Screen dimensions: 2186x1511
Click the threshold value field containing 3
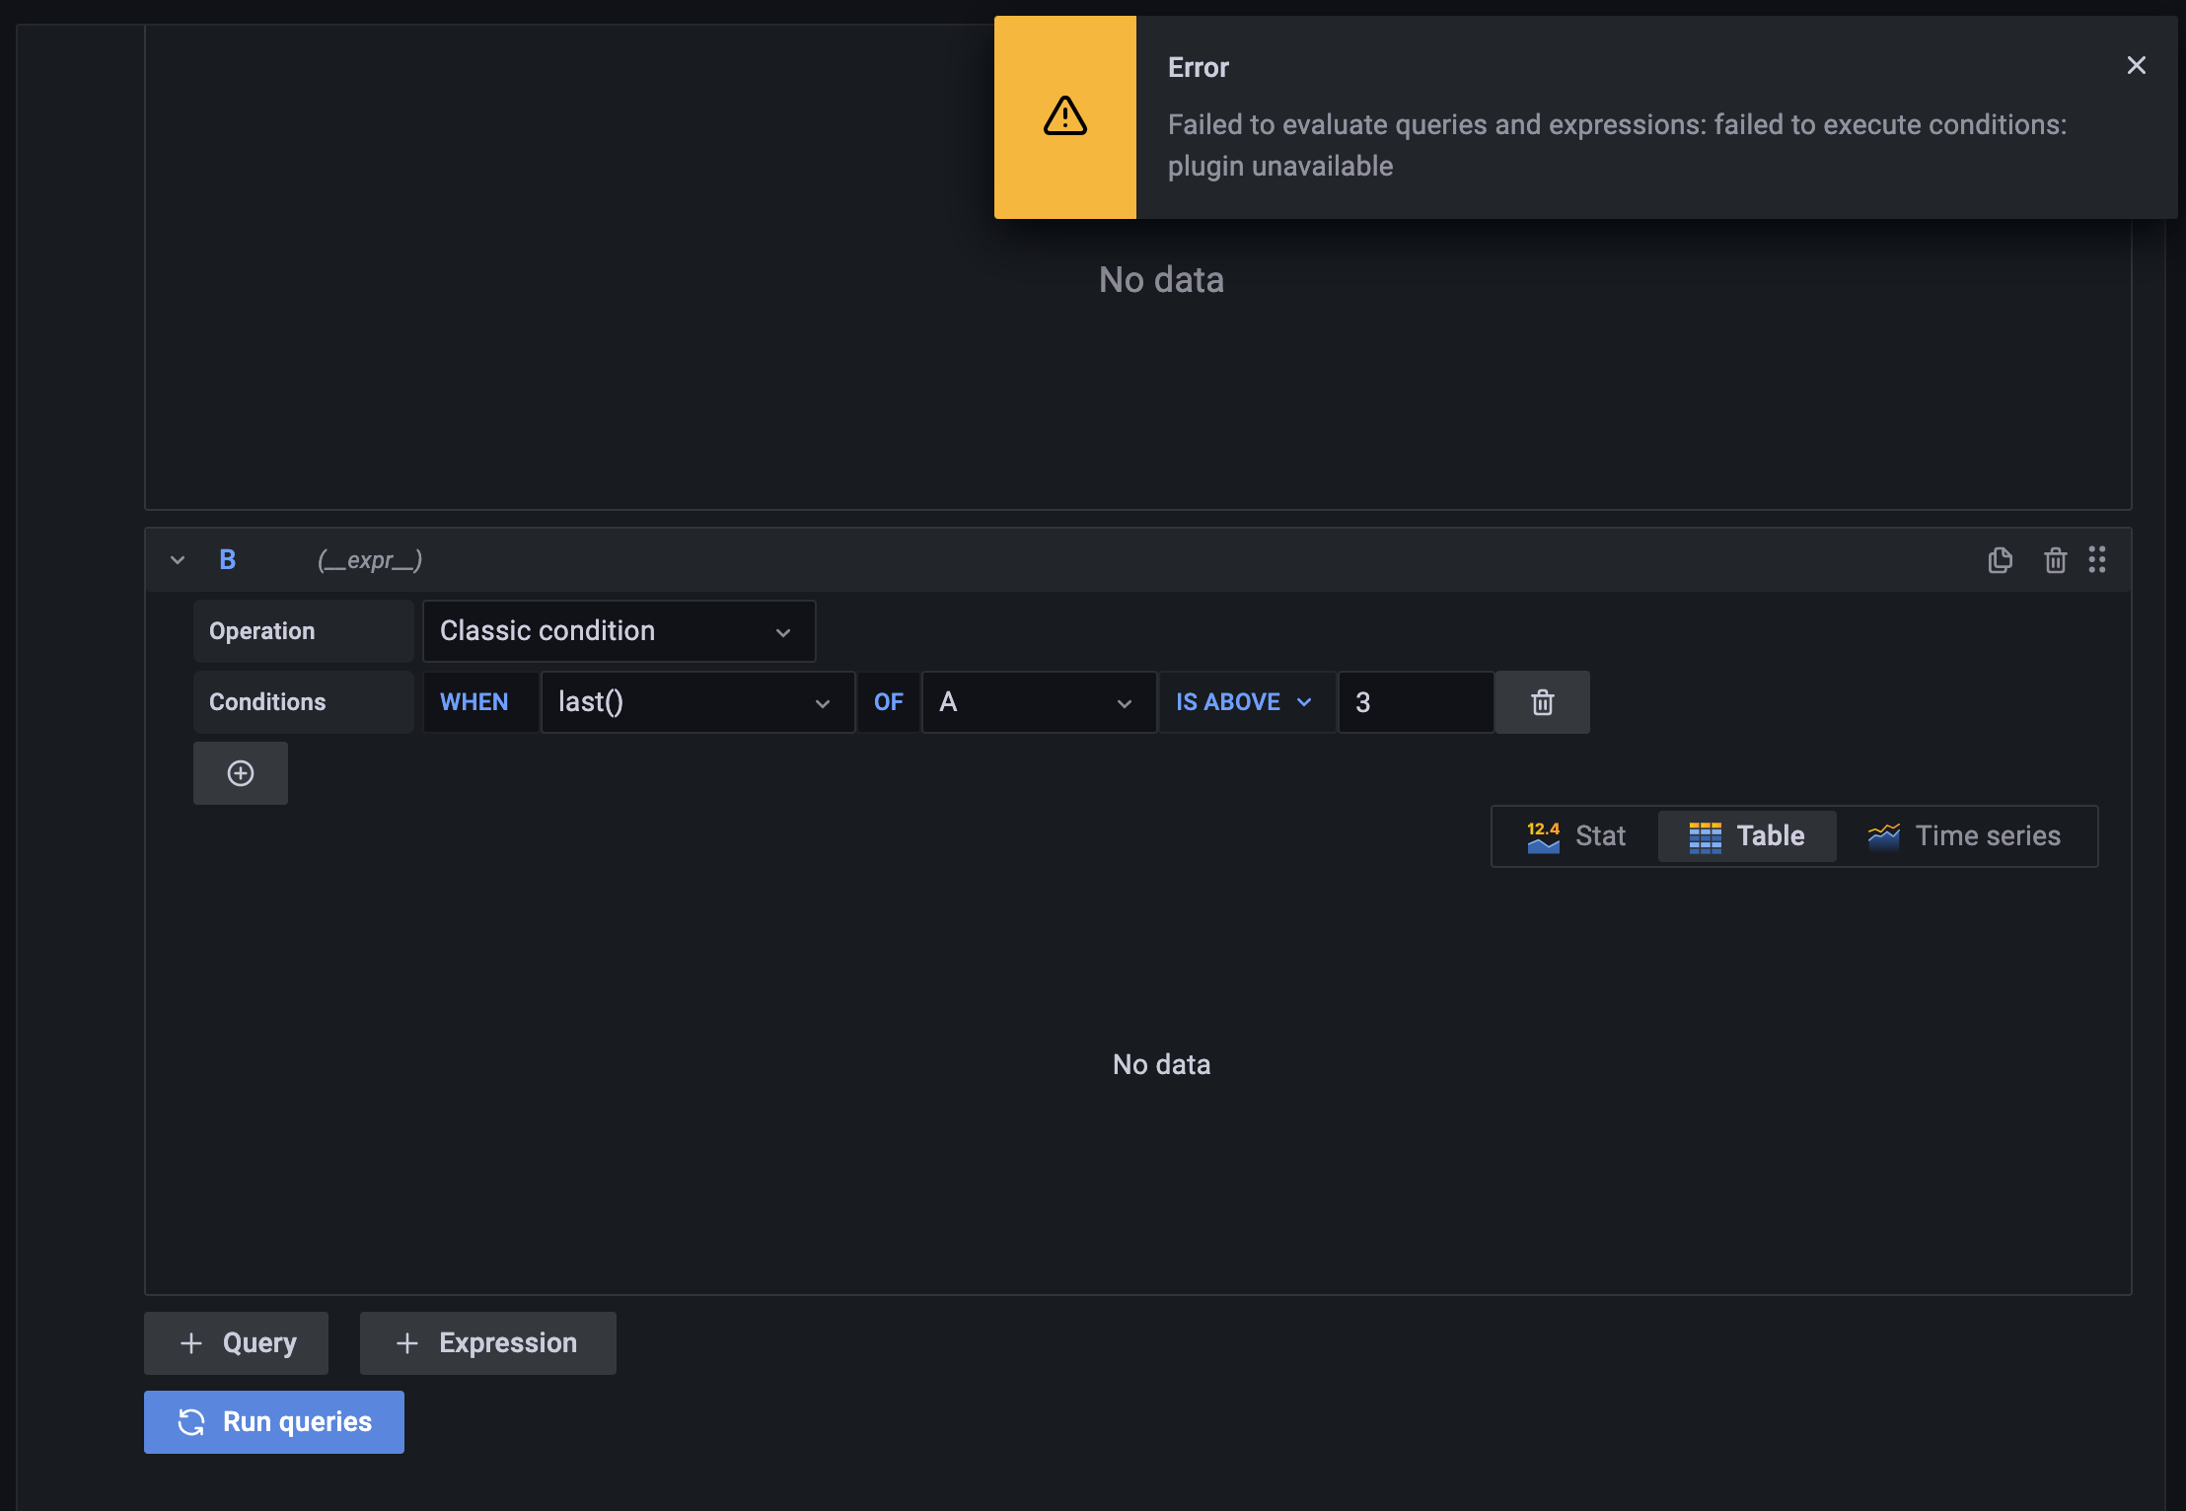click(x=1416, y=701)
